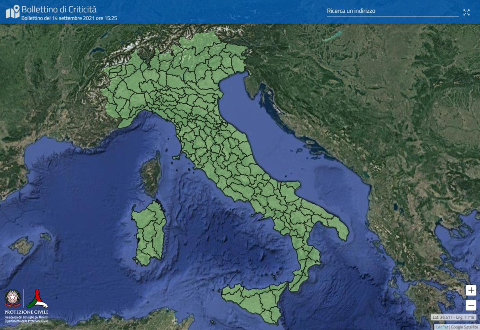
Task: Click the Bollettino map icon in the header
Action: (x=14, y=12)
